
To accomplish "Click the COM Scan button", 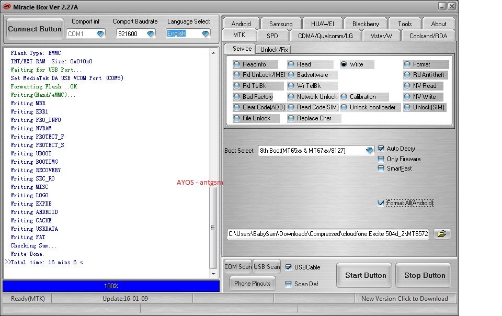I will pos(238,267).
